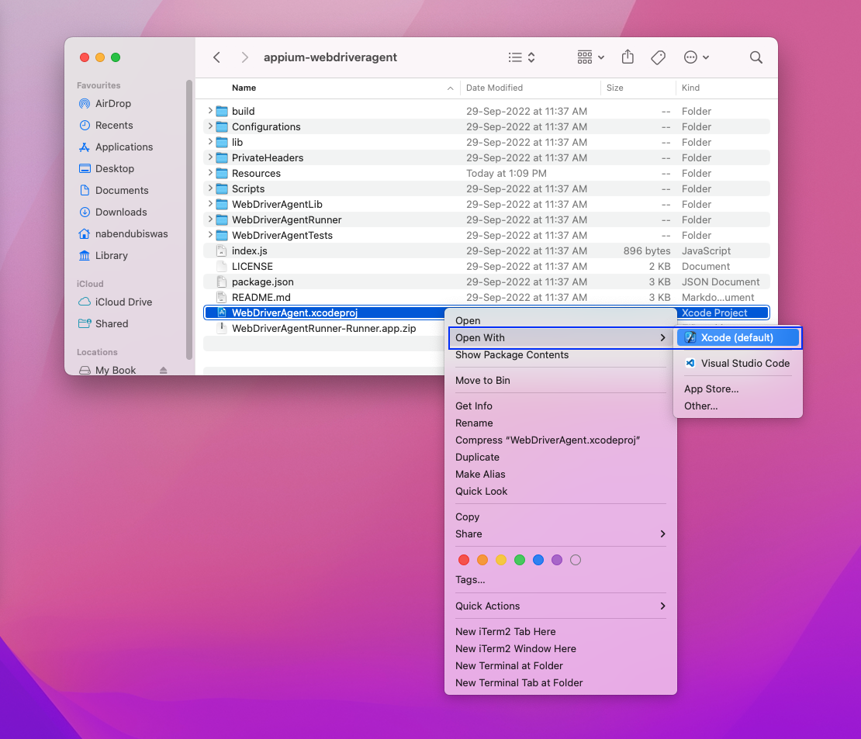The image size is (861, 739).
Task: Expand the lib folder
Action: coord(209,142)
